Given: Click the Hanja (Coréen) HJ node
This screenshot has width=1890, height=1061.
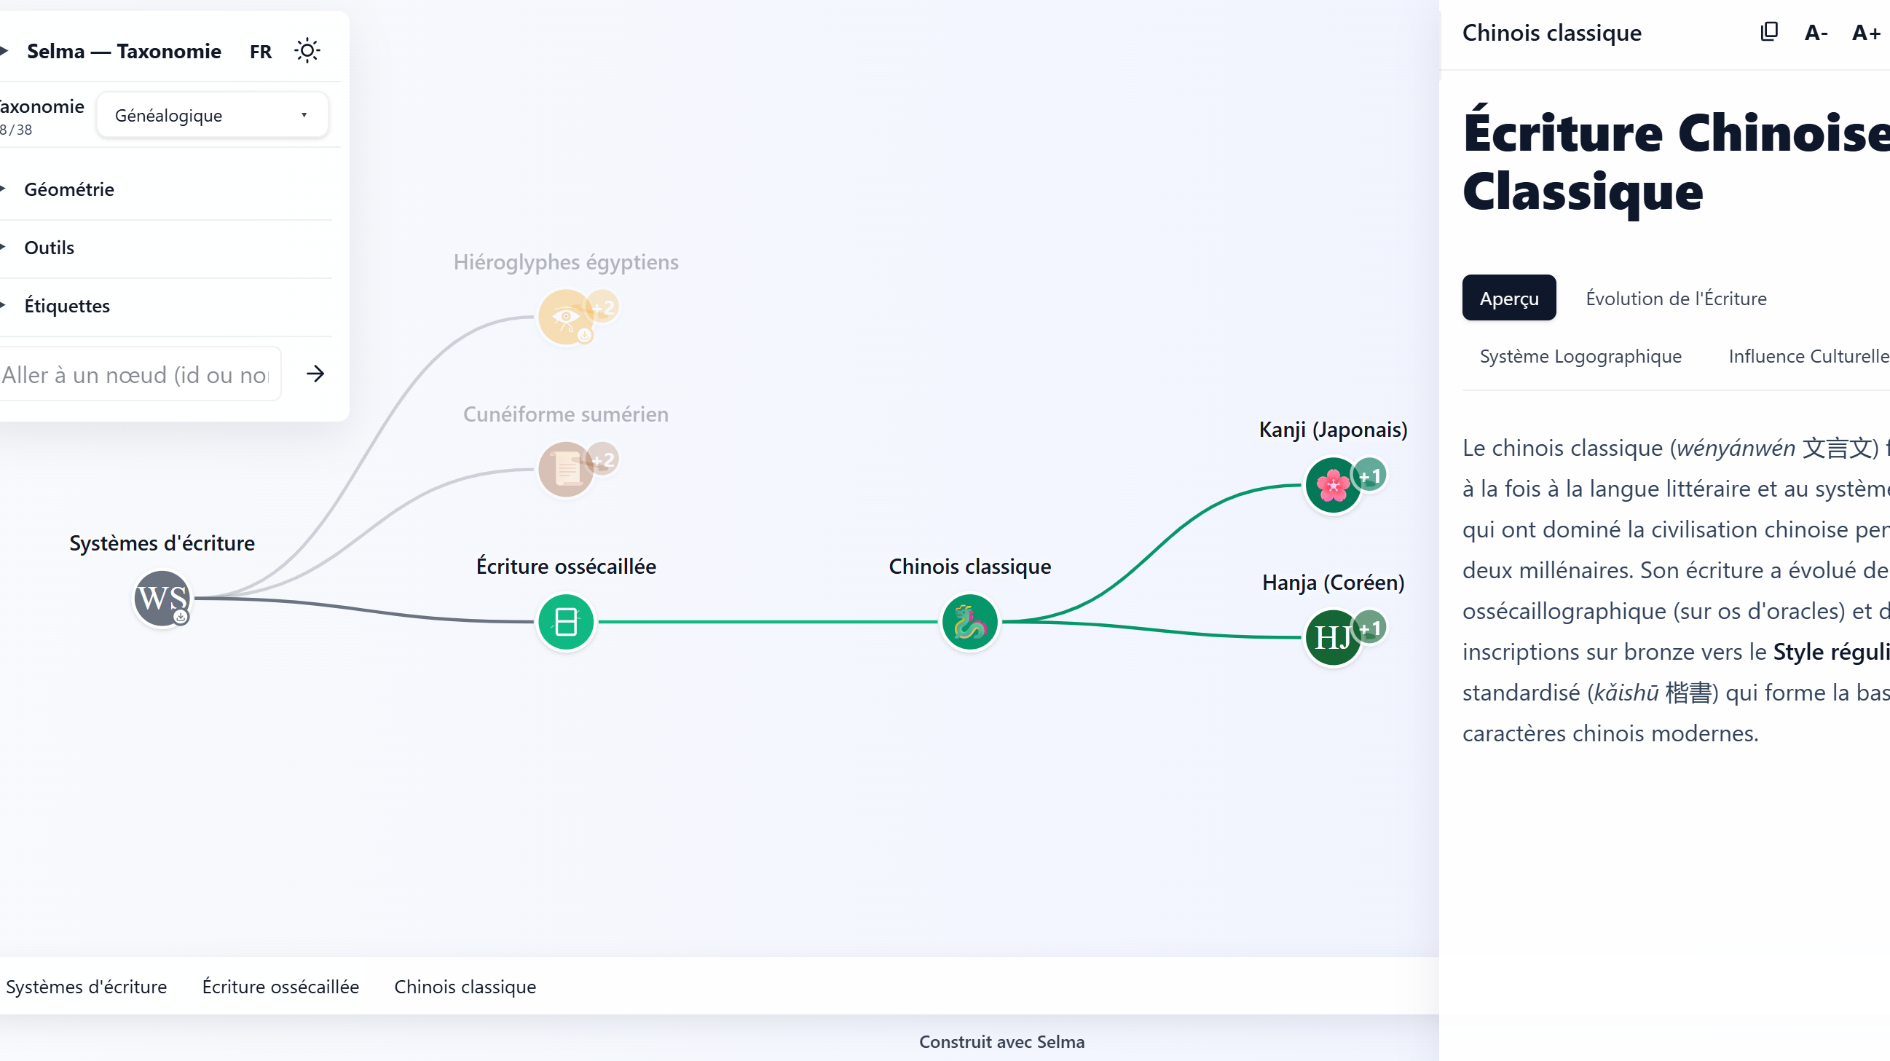Looking at the screenshot, I should click(1332, 638).
